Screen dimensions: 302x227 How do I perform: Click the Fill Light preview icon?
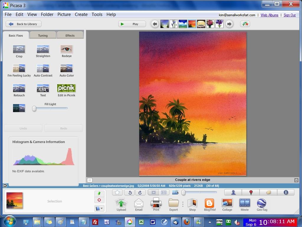[19, 108]
